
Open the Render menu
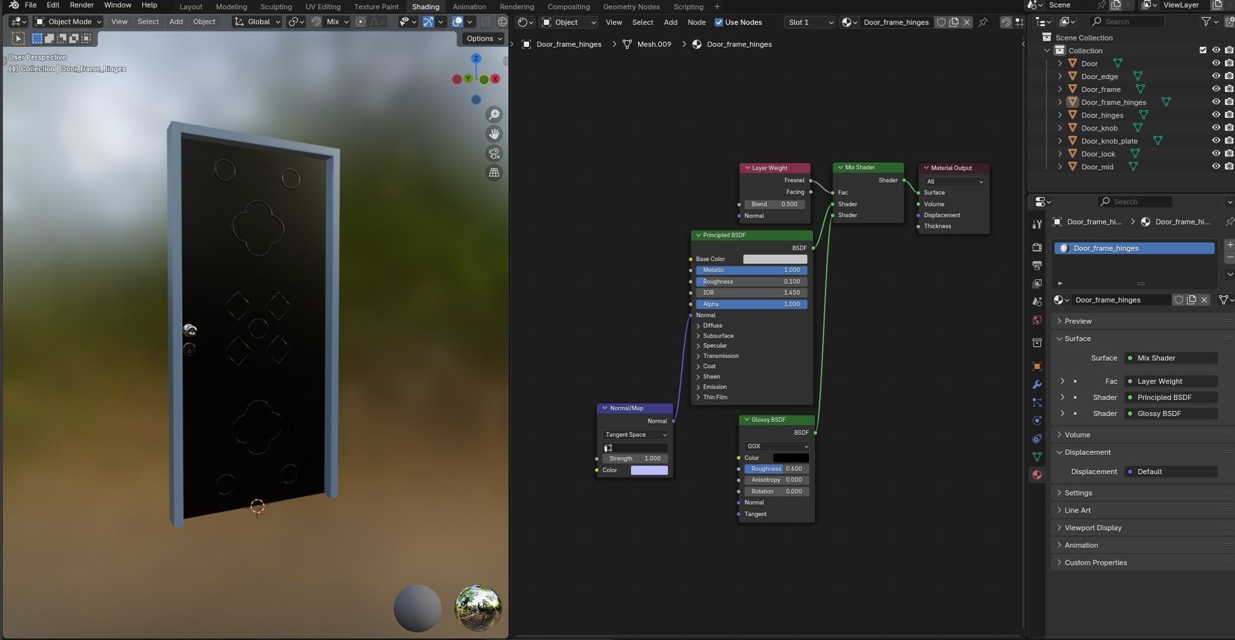click(82, 5)
